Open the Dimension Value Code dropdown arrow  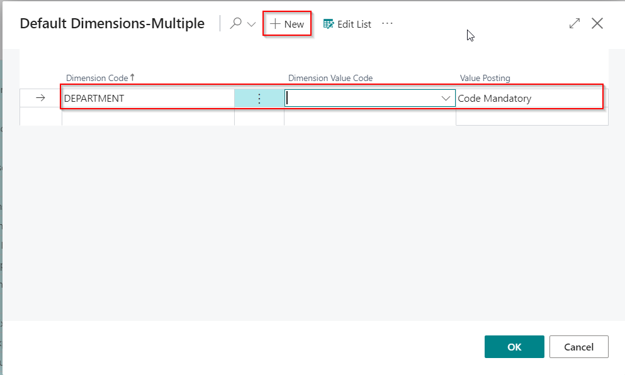pyautogui.click(x=446, y=99)
